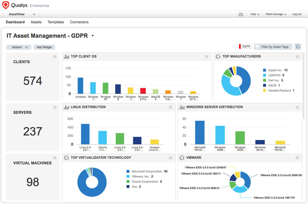Open VMWARE widget hamburger menu
Screen dimensions: 308x204
297,158
